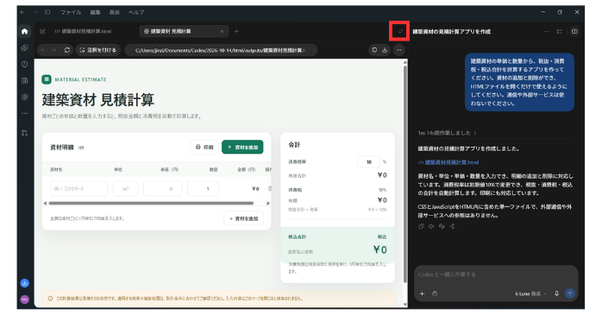Focus the Codex と一緒に作業する input
The width and height of the screenshot is (602, 315).
pos(495,274)
